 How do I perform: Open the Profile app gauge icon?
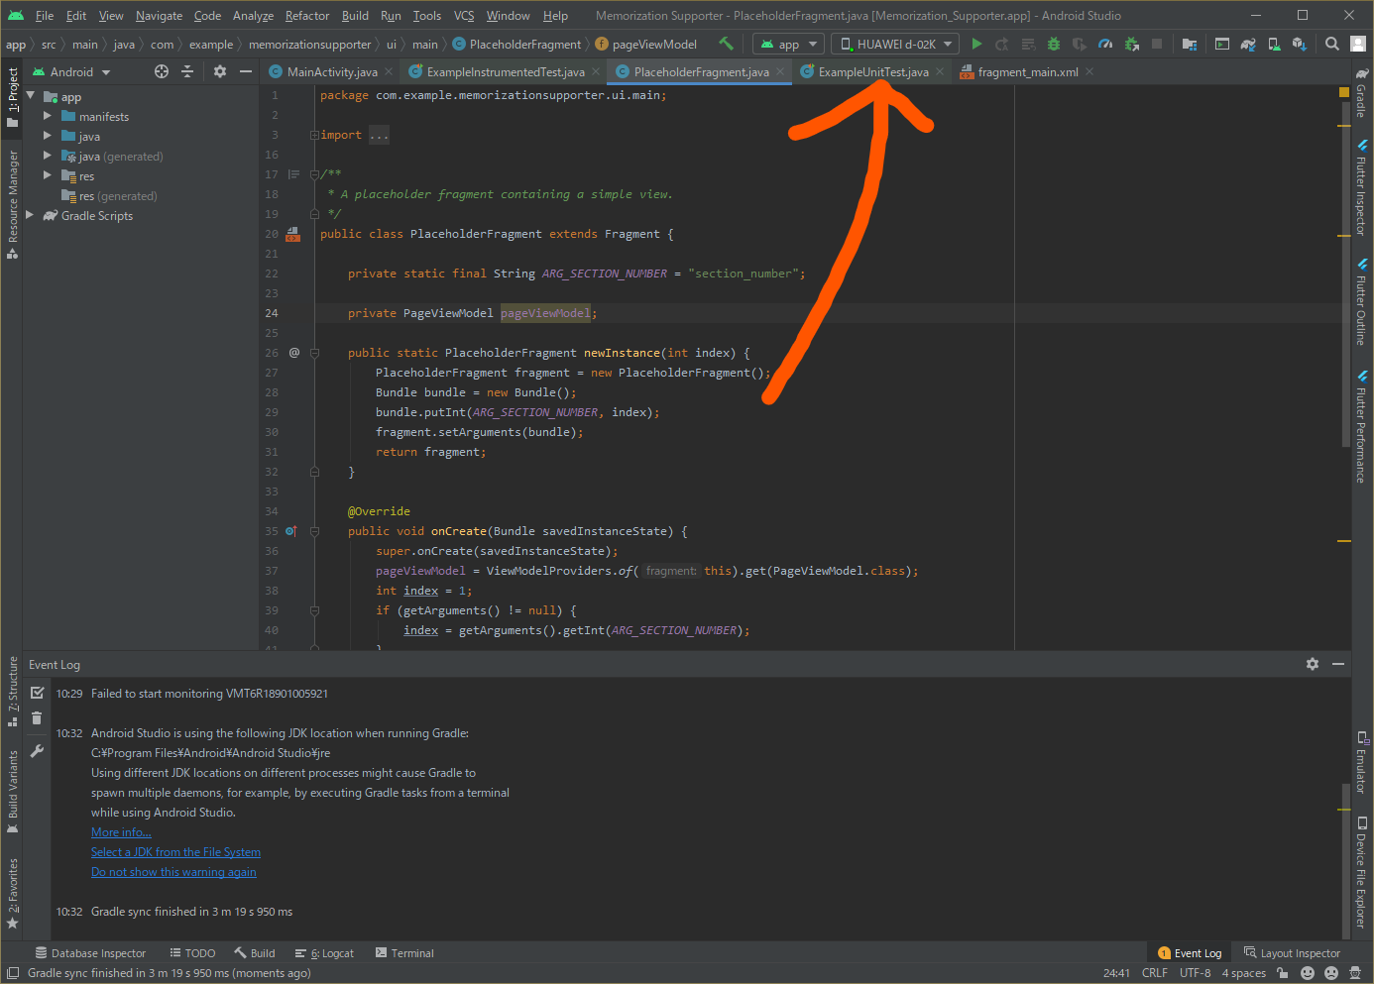[x=1105, y=44]
